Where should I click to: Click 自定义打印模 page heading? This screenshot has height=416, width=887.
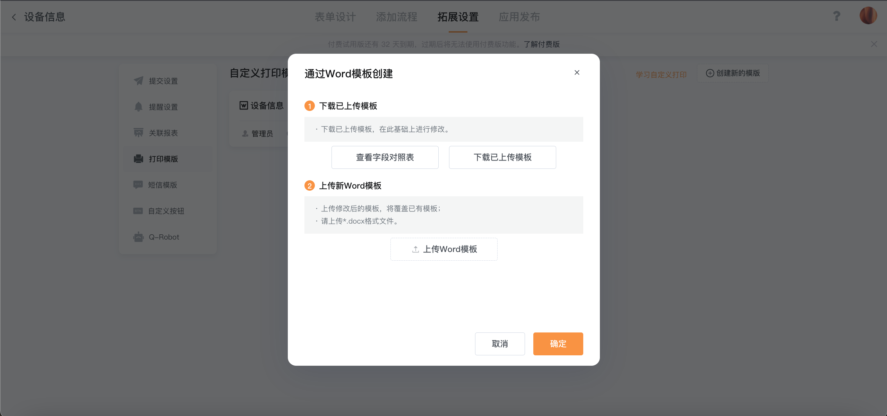pos(259,73)
